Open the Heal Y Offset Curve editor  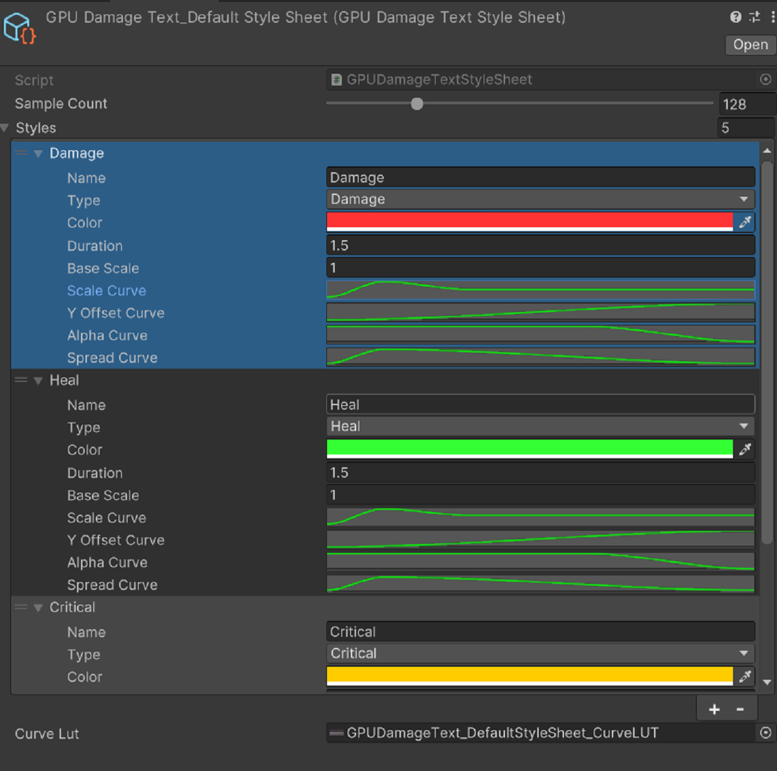pos(541,539)
